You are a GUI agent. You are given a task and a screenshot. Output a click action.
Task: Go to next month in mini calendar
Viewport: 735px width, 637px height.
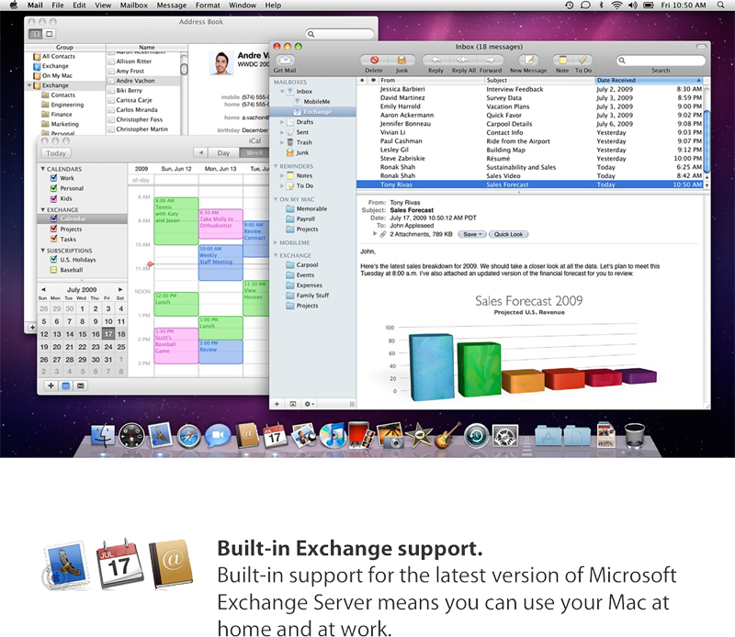point(120,289)
